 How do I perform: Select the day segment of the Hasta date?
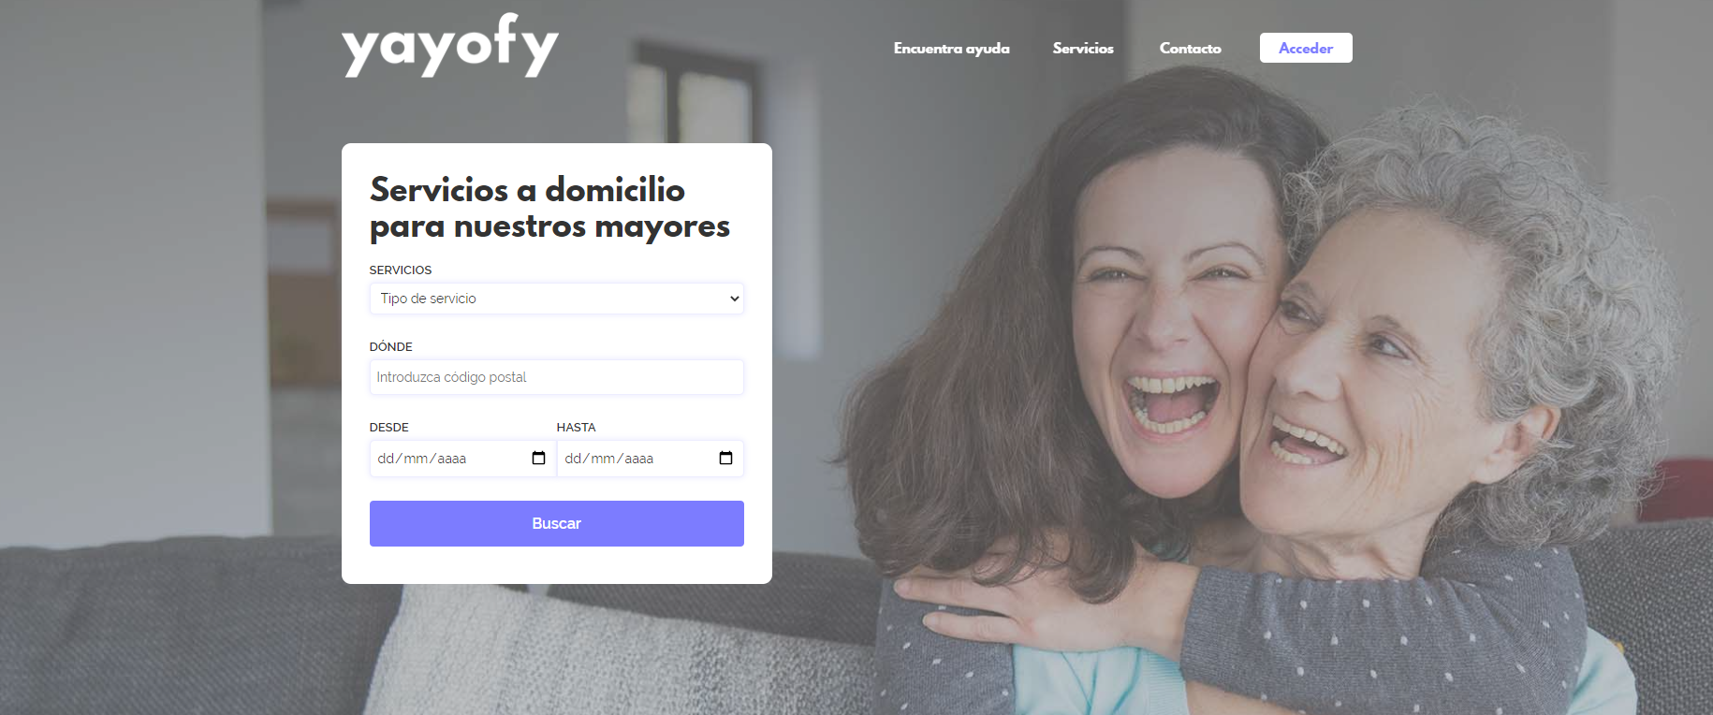pos(573,459)
